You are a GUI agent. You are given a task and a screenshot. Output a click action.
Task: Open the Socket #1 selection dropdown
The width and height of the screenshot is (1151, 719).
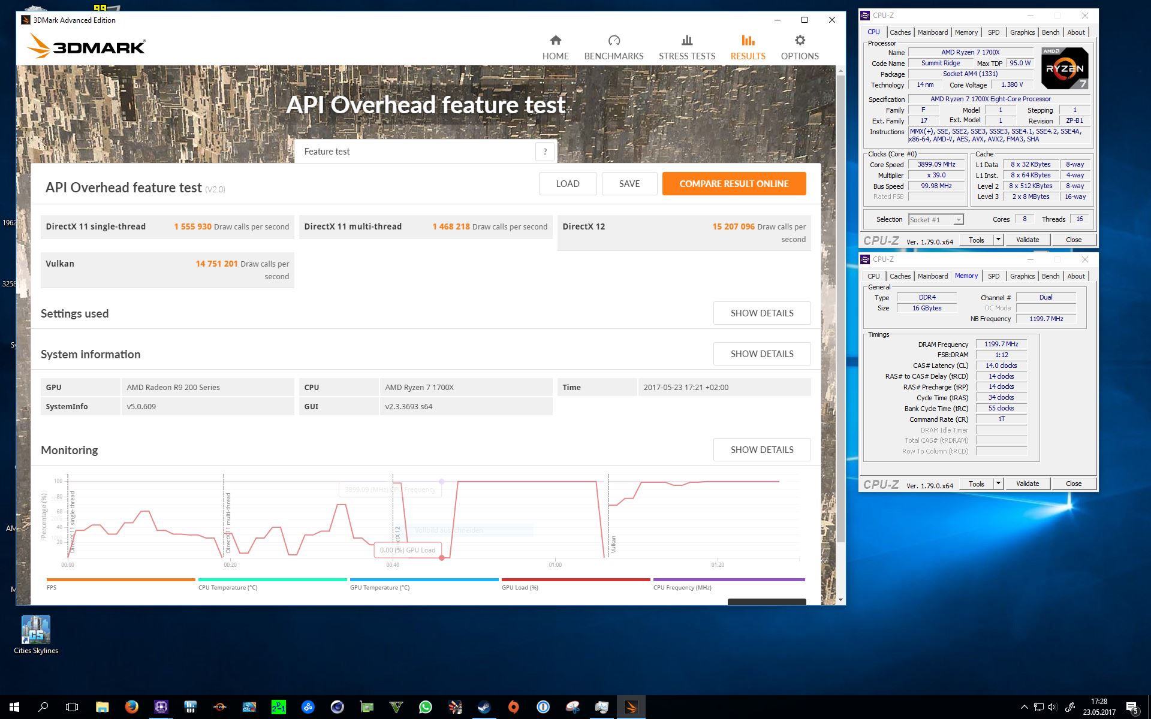point(958,220)
